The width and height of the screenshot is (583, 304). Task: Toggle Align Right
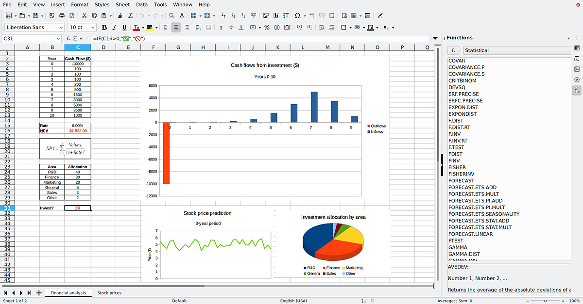tap(186, 27)
